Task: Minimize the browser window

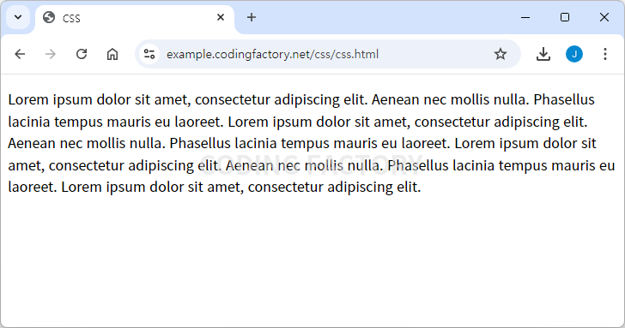Action: (525, 17)
